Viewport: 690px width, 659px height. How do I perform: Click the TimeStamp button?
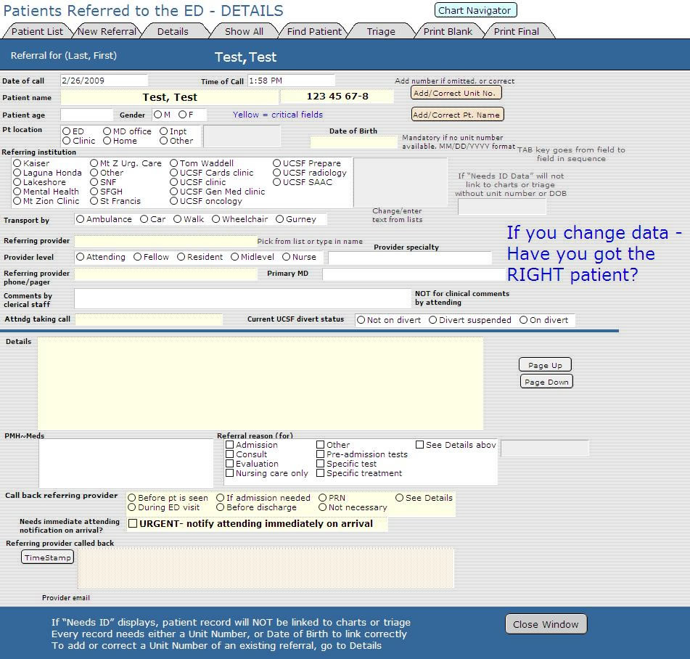pyautogui.click(x=47, y=557)
